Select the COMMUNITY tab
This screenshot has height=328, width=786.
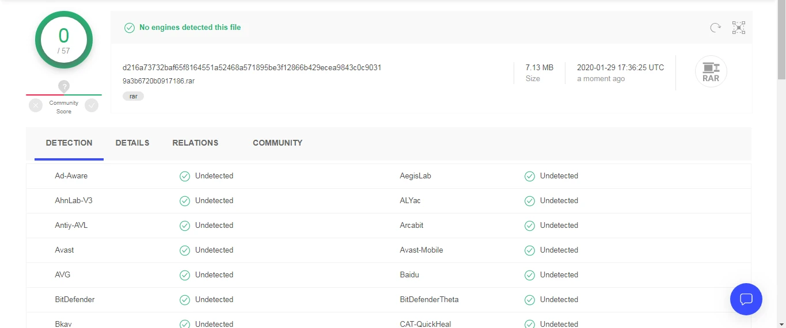(278, 143)
